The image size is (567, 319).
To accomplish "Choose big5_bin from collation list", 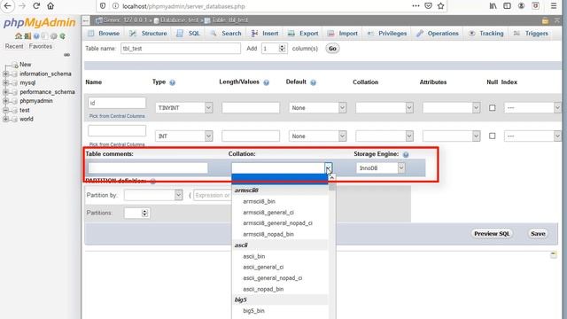I will [x=253, y=311].
